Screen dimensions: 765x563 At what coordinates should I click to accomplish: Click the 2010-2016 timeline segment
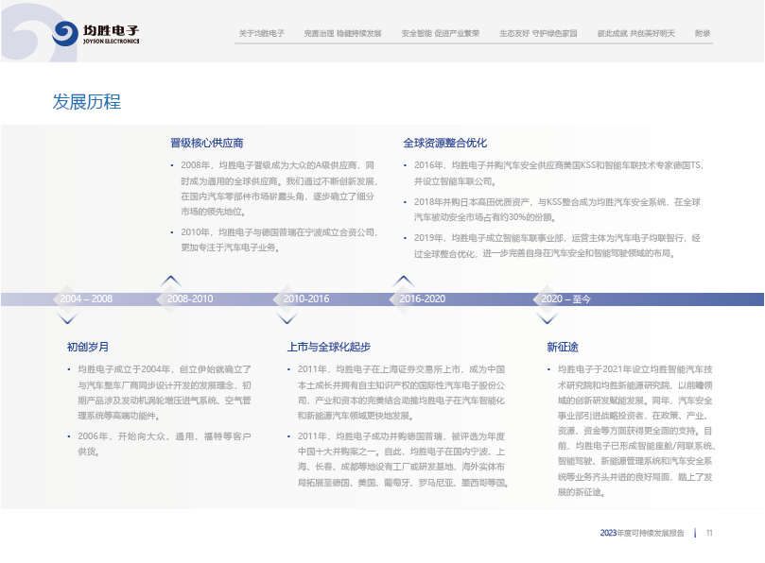click(306, 299)
